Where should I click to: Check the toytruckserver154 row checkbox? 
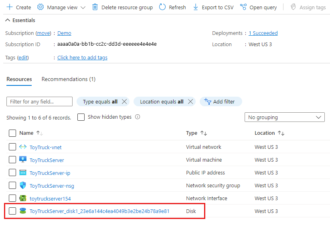[12, 198]
